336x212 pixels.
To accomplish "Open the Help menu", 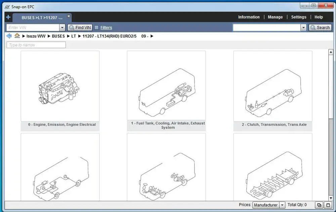I will pos(319,17).
